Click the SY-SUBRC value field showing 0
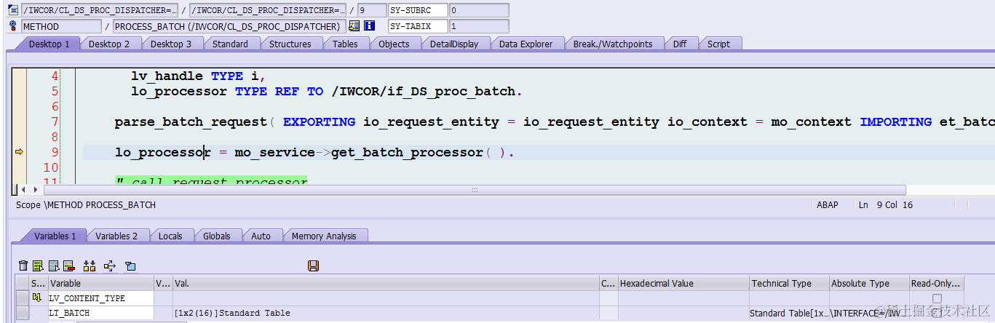The image size is (995, 323). click(x=479, y=10)
